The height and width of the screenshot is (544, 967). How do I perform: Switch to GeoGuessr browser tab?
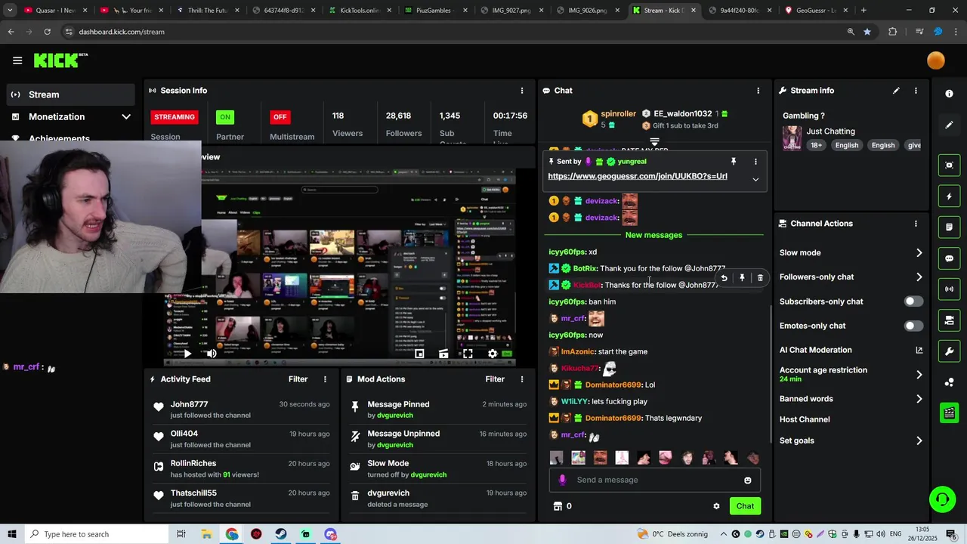pos(814,11)
